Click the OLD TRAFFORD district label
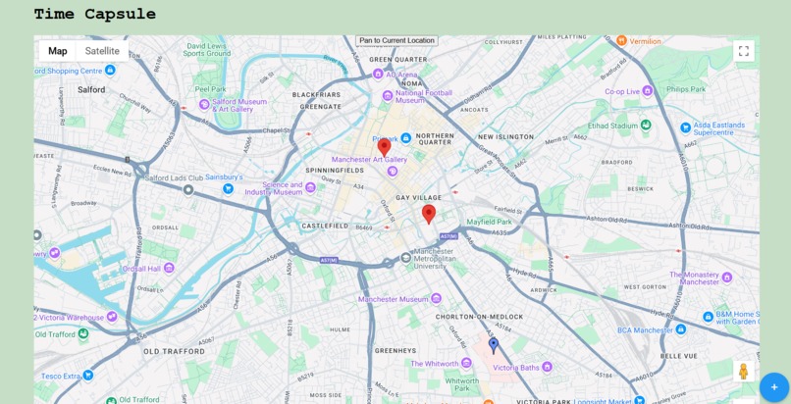The width and height of the screenshot is (791, 404). coord(174,351)
